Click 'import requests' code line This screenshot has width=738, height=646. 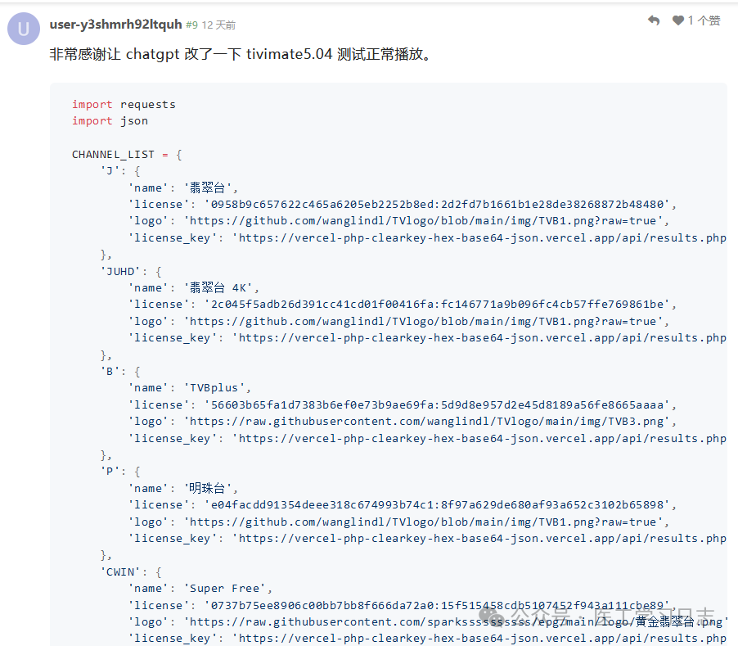pyautogui.click(x=124, y=105)
